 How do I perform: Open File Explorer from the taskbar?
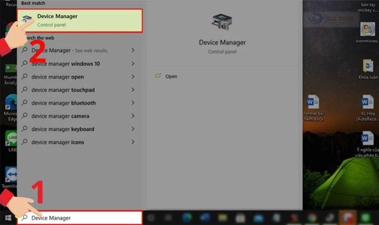(x=222, y=218)
